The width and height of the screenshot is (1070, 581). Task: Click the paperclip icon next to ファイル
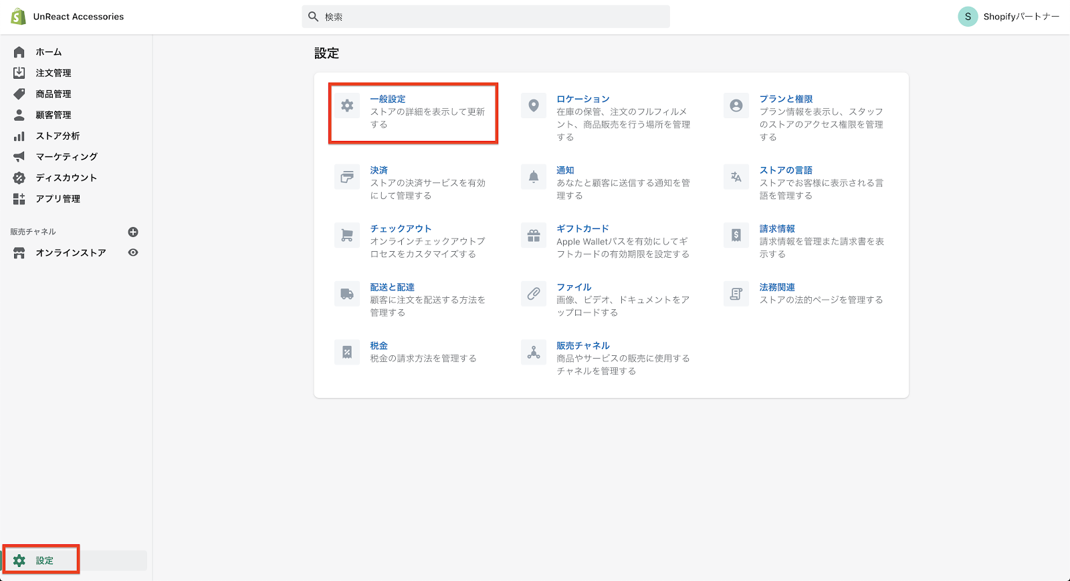(x=534, y=294)
